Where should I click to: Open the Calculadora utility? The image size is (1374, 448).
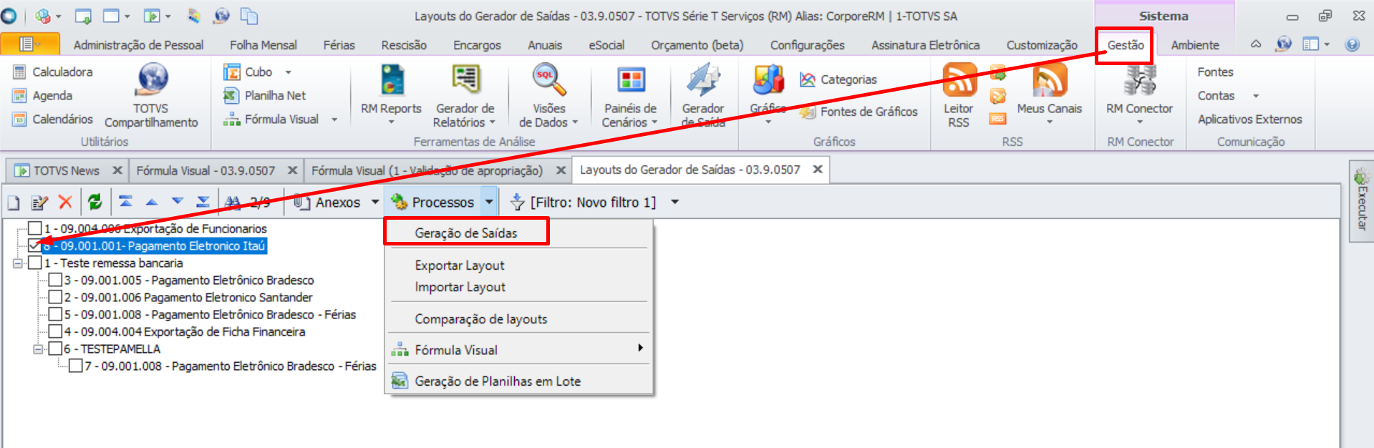click(53, 72)
